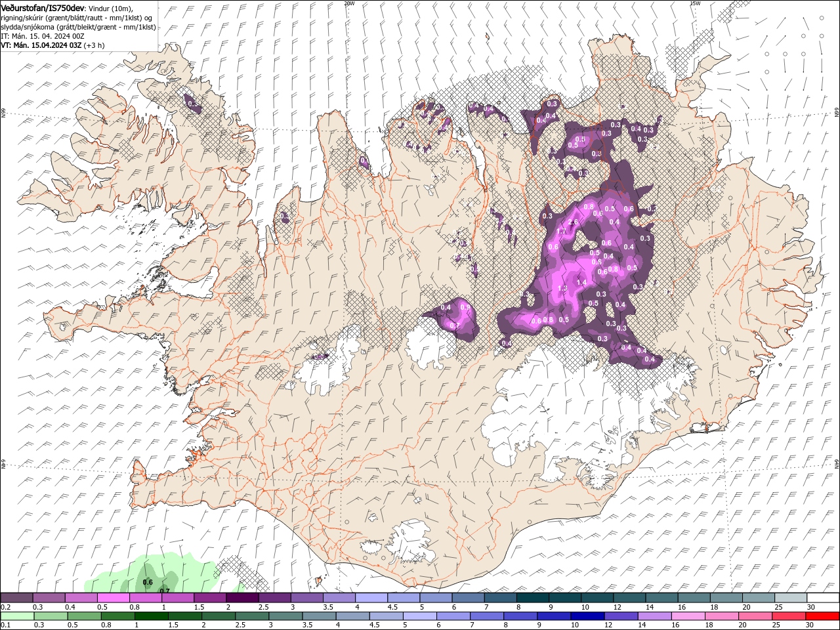Click pink rain swatch between 18 and 20

click(721, 616)
